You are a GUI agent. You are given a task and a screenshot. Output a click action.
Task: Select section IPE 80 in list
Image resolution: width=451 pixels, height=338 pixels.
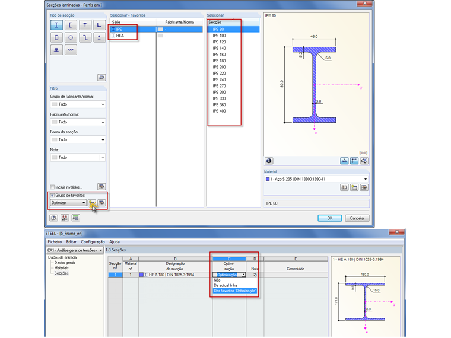(233, 29)
